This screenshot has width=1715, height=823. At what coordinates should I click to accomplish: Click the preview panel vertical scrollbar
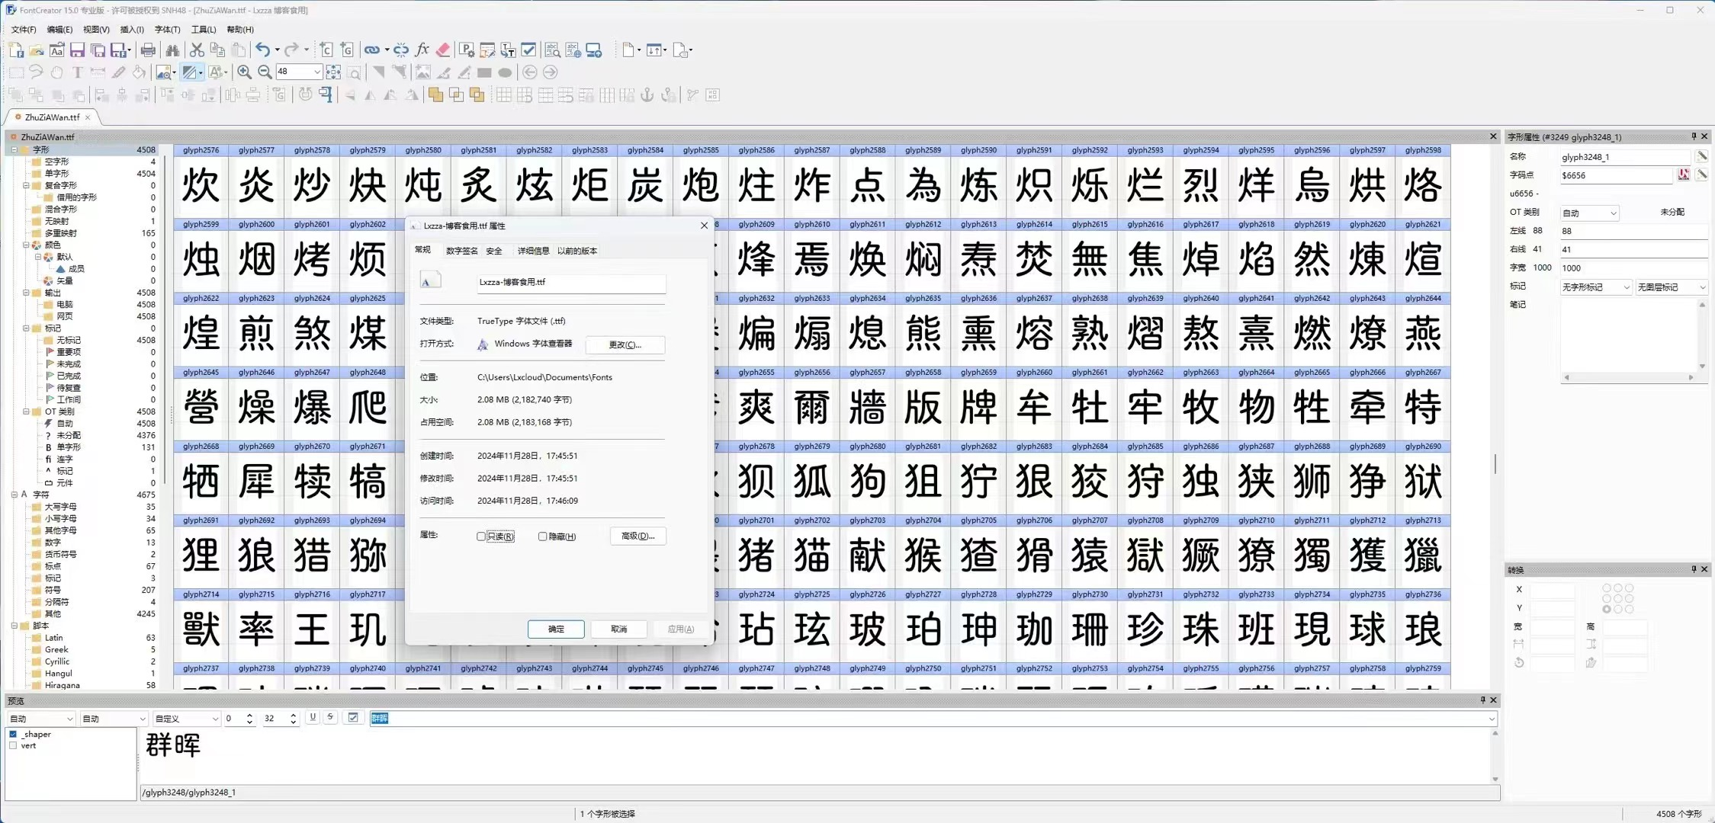point(1495,756)
